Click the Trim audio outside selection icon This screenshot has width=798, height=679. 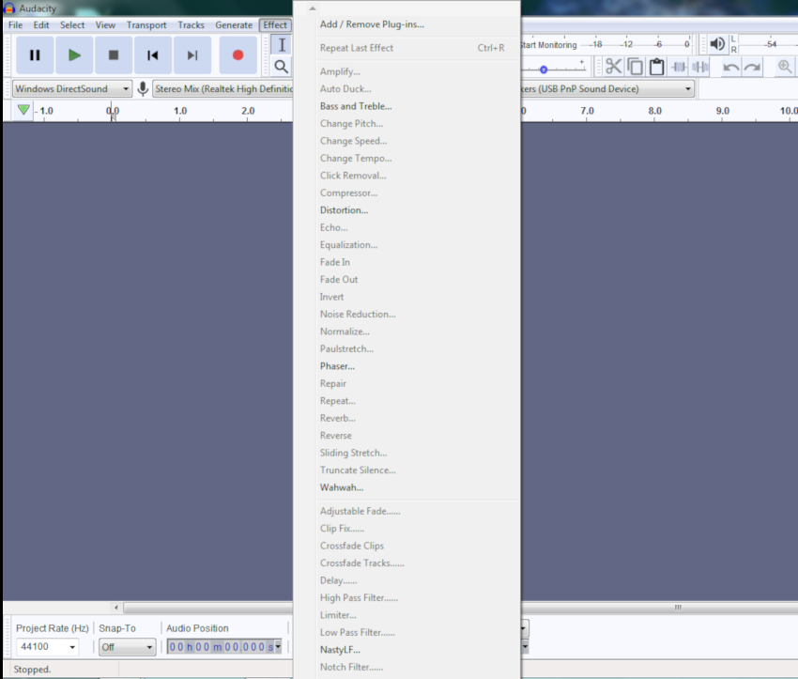tap(679, 67)
